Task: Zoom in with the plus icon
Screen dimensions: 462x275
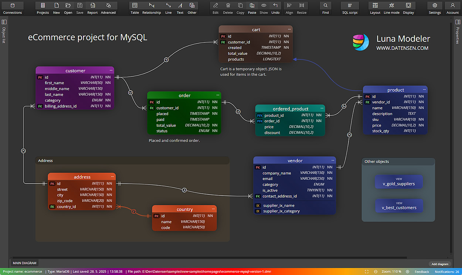Action: (407, 272)
